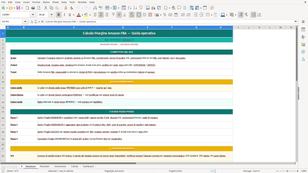Viewport: 308px width, 173px height.
Task: Click the Cut scissors icon
Action: [46, 8]
